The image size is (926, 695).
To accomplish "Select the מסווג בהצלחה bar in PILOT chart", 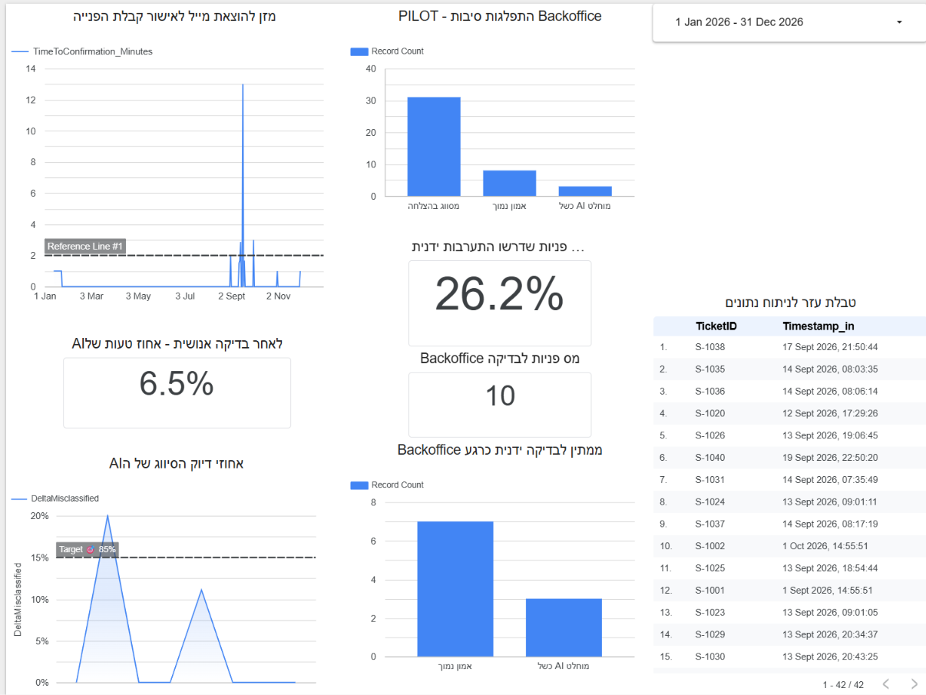I will pos(434,146).
